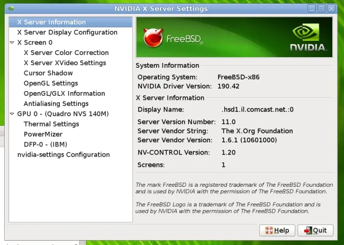344x245 pixels.
Task: Click the FreeBSD-x86 operating system value
Action: tap(239, 77)
